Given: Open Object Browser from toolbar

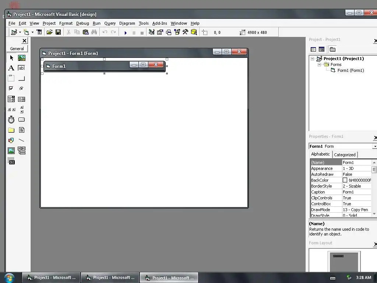Looking at the screenshot, I should tap(177, 32).
